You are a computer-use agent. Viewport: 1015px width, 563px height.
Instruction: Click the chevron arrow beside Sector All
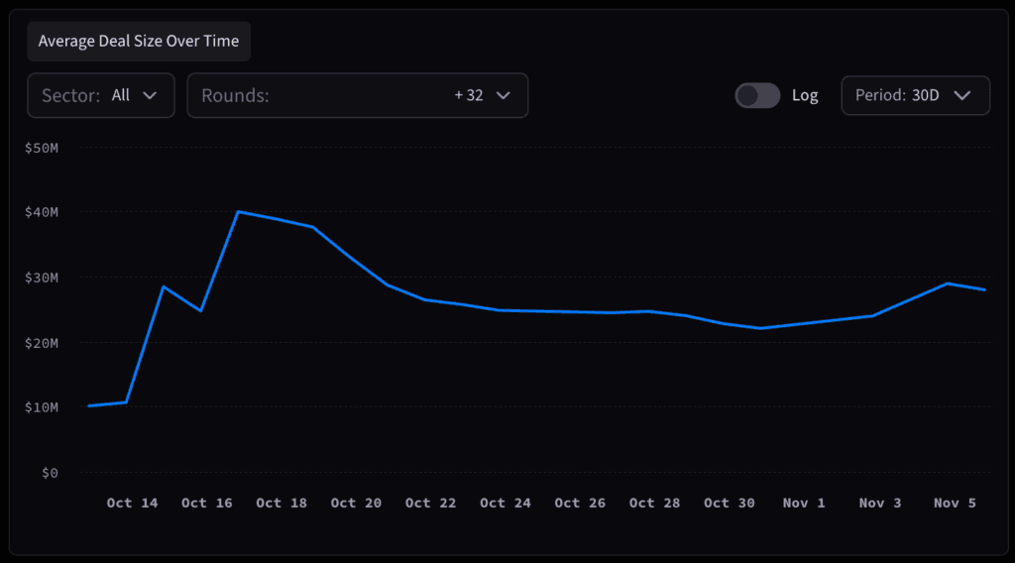(150, 95)
